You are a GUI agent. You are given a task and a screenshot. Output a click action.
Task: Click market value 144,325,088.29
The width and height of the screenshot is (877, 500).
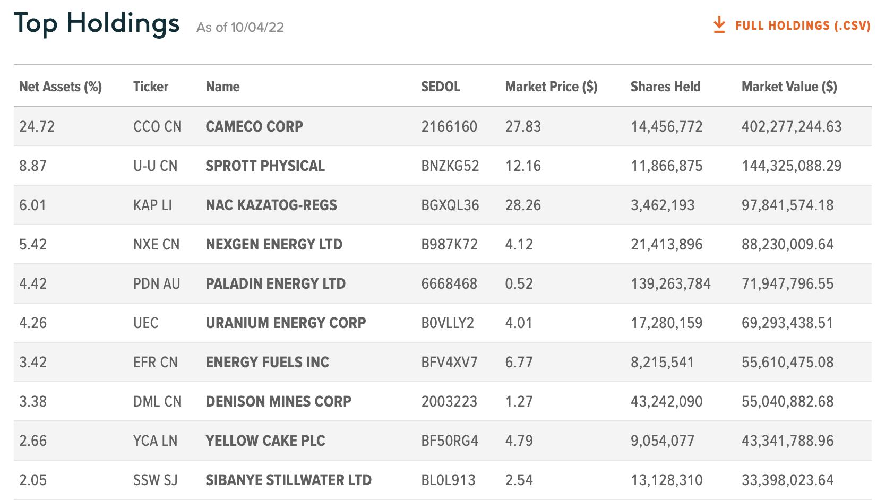pyautogui.click(x=792, y=166)
